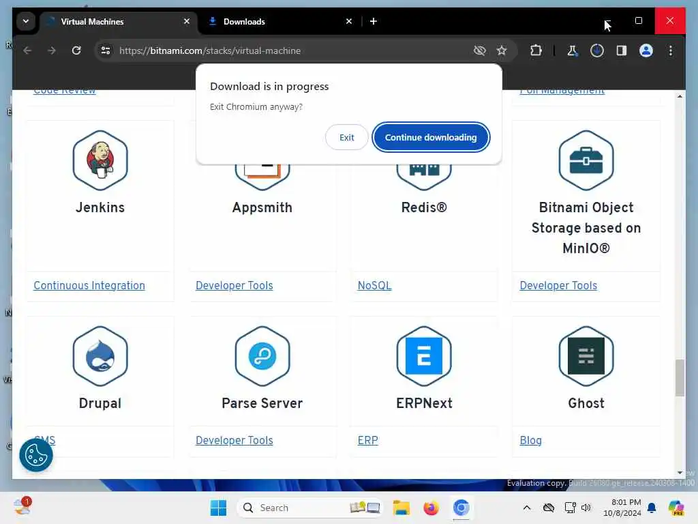Viewport: 698px width, 524px height.
Task: Open the notification bell icon
Action: click(652, 508)
